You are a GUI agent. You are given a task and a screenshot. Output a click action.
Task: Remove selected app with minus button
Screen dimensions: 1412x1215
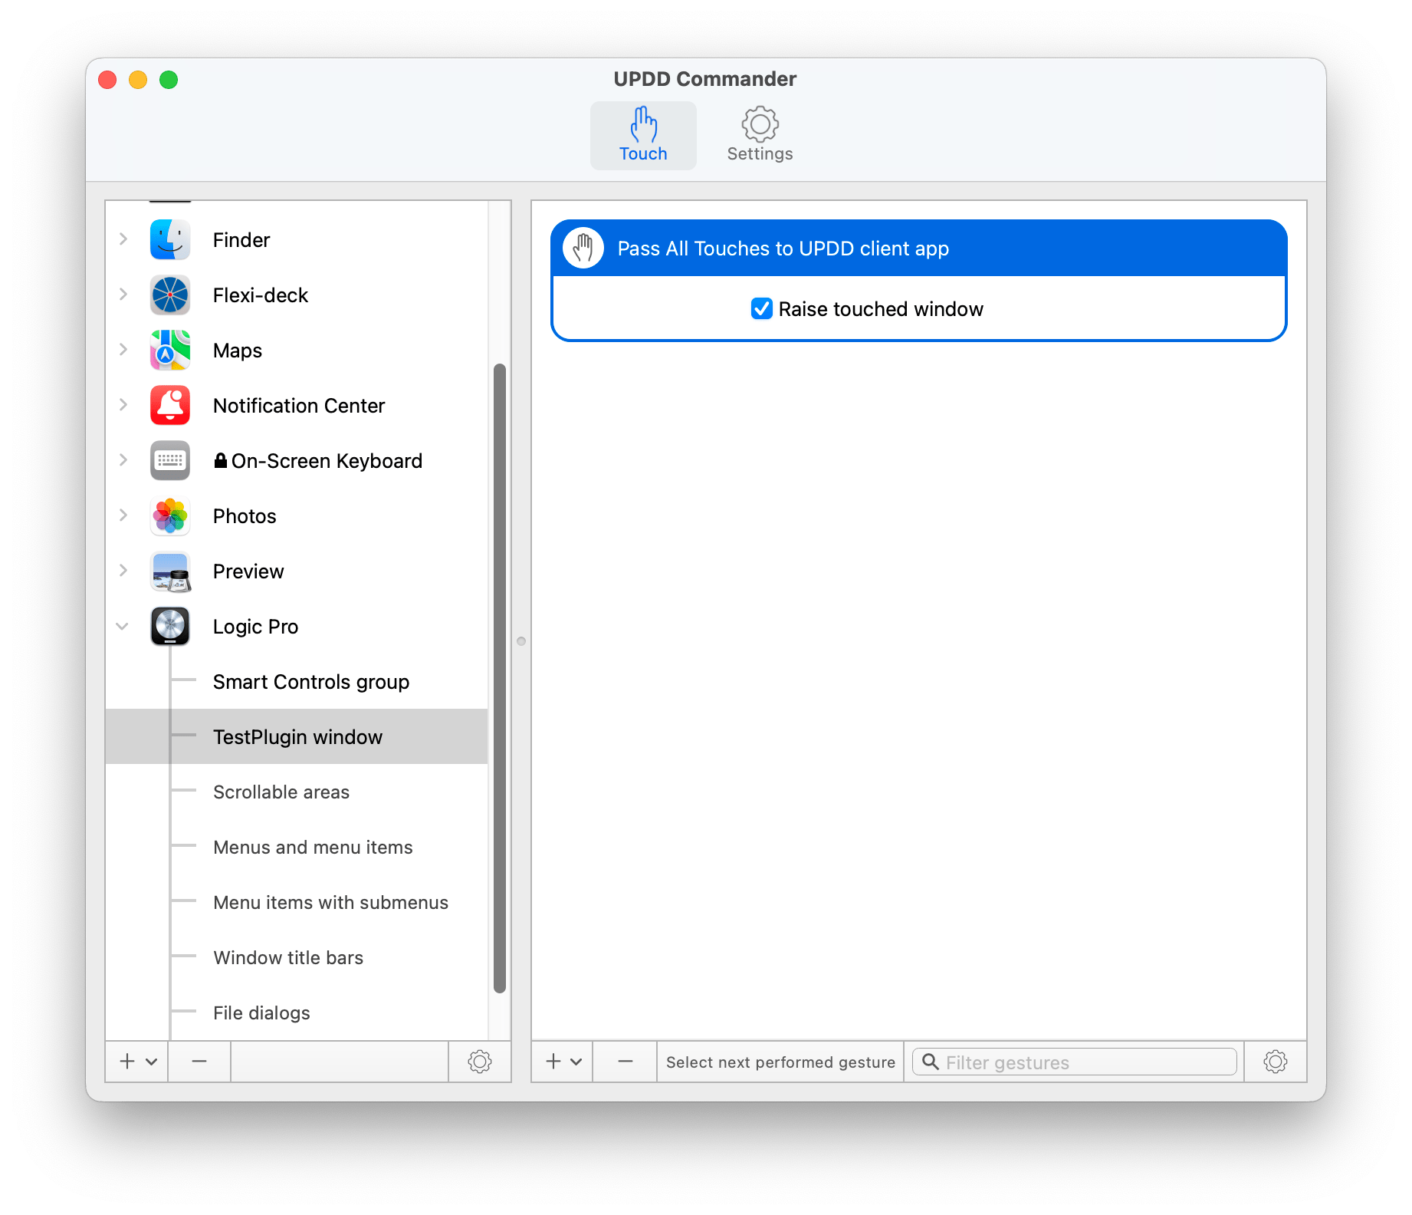click(199, 1062)
